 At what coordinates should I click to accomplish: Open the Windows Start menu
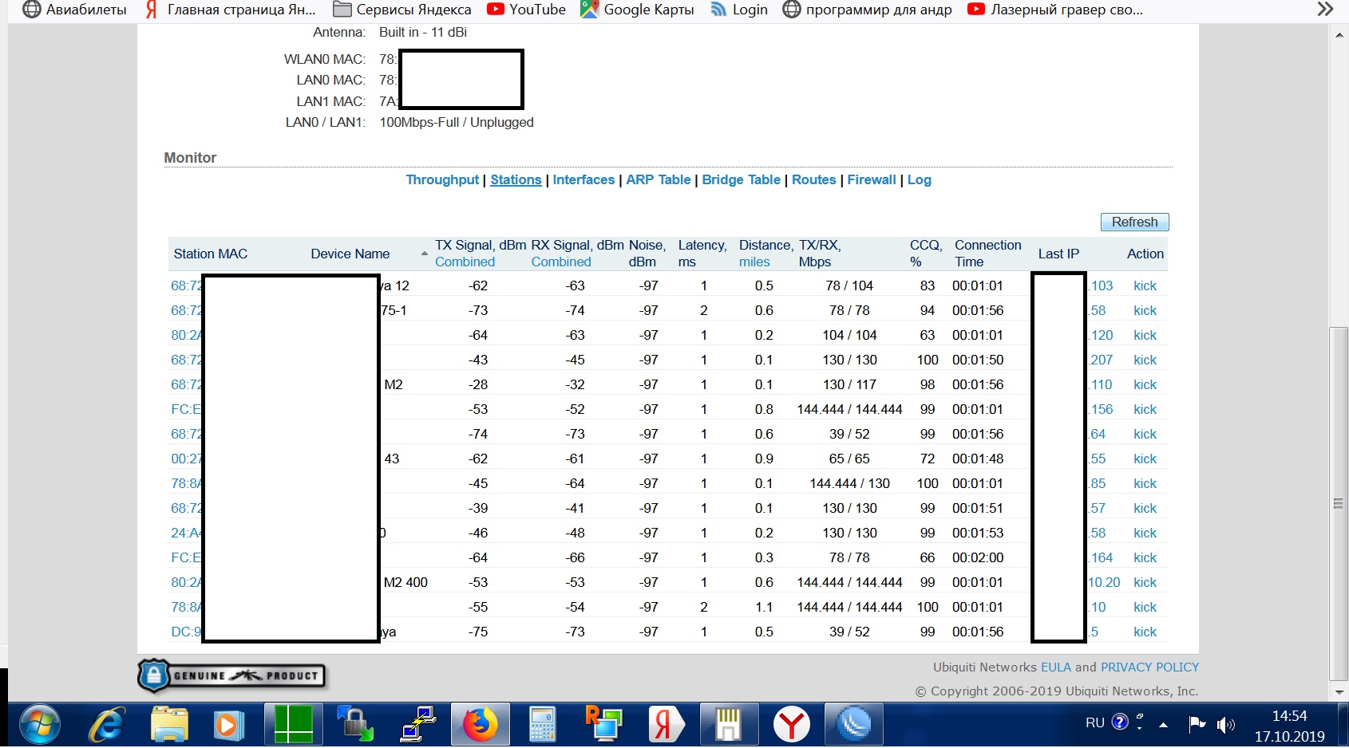39,725
